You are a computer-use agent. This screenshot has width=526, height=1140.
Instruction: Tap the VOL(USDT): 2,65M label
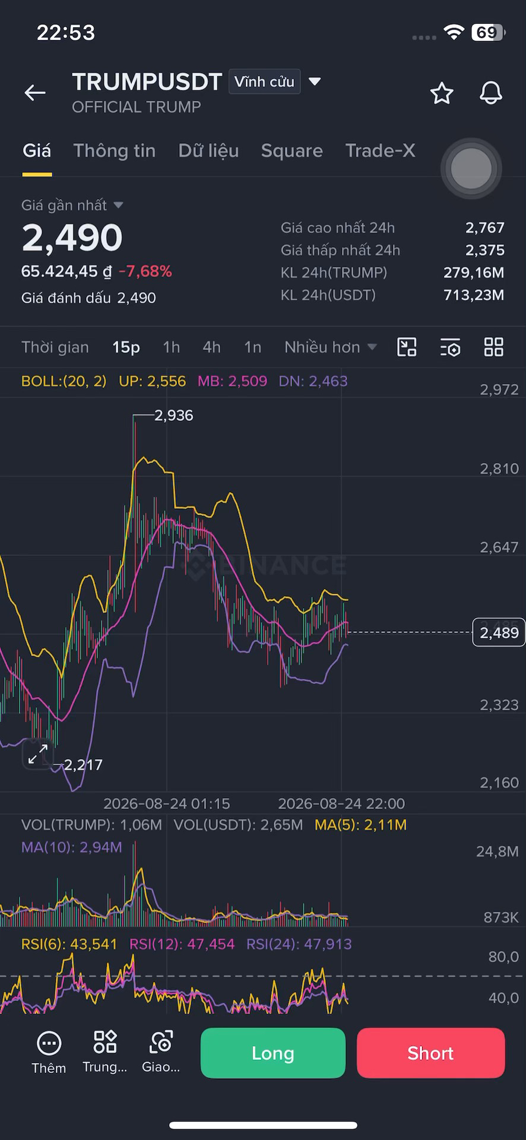(x=238, y=825)
